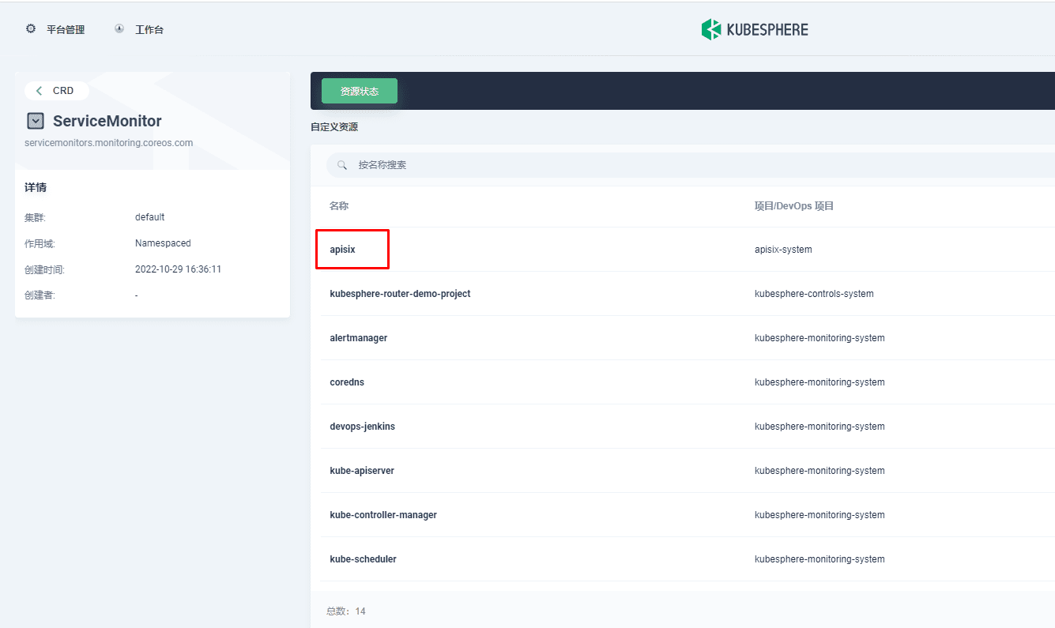1055x628 pixels.
Task: Click the 名称 column header
Action: [339, 206]
